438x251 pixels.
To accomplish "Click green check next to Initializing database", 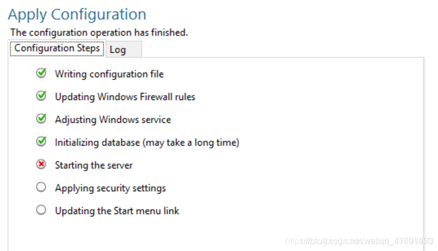I will [x=41, y=141].
